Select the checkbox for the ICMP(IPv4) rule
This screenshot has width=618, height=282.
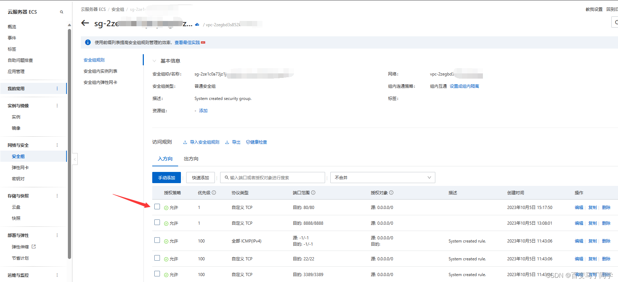[157, 240]
